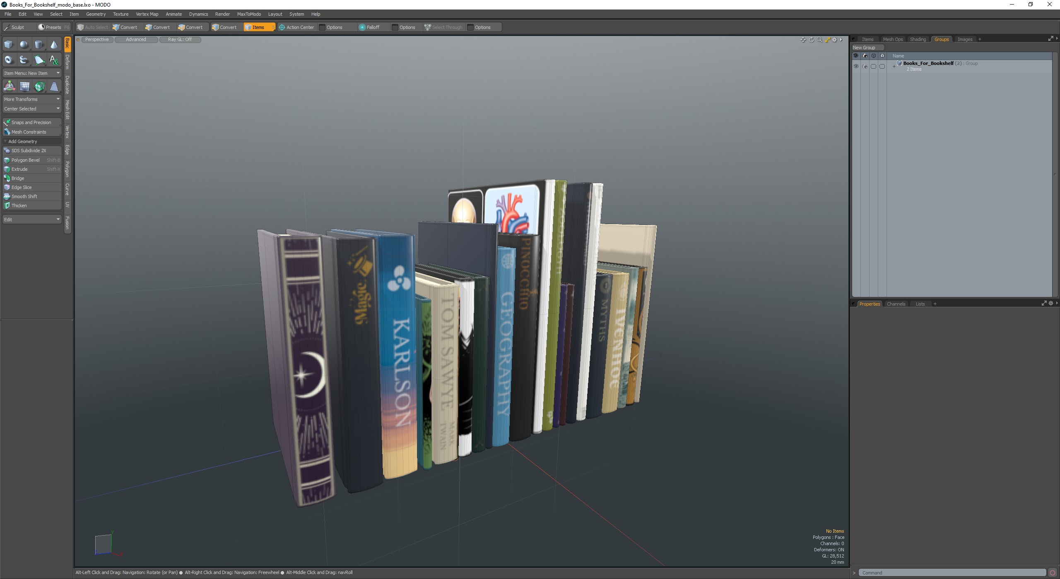
Task: Open the Geometry menu
Action: click(96, 14)
